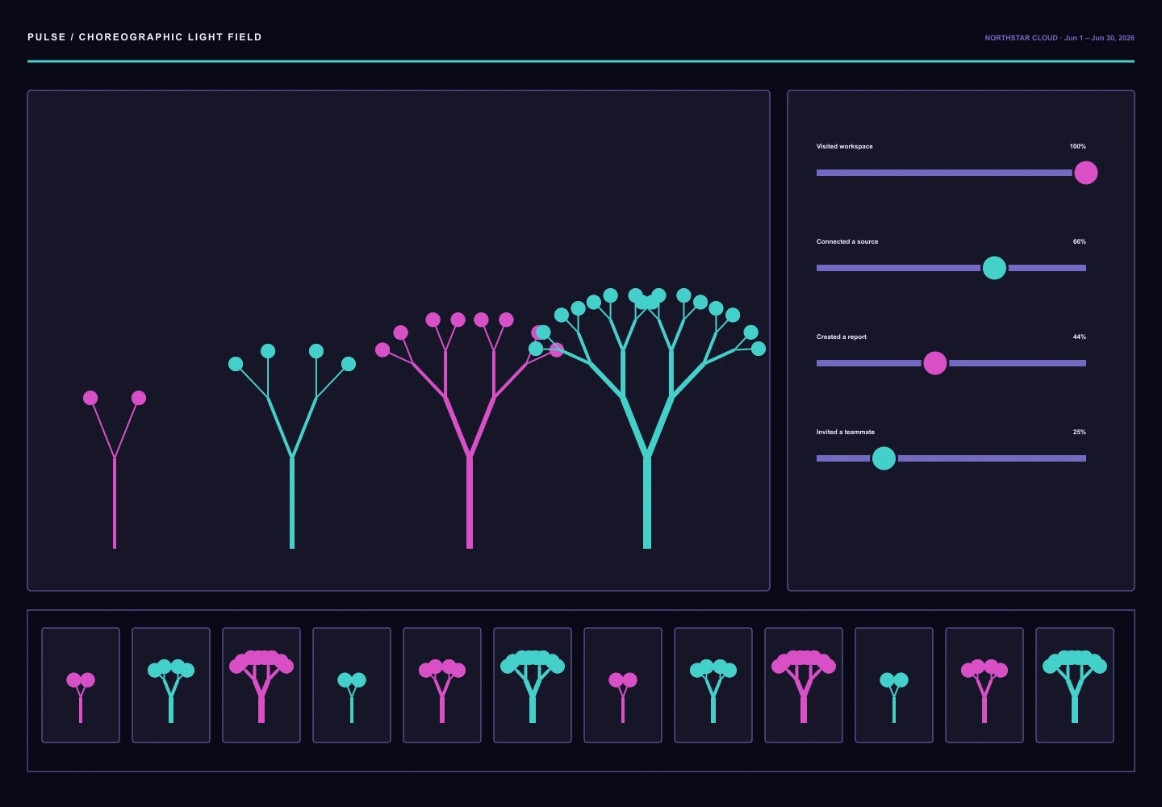Click the Visited workspace slider knob
This screenshot has width=1162, height=807.
tap(1085, 173)
